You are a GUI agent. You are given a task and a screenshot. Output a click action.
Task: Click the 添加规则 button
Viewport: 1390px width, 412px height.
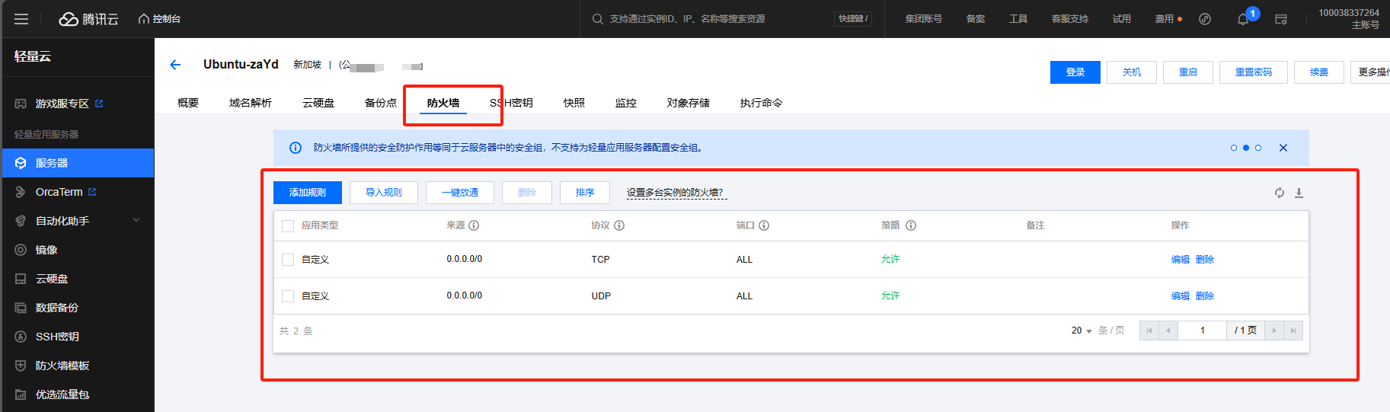[308, 193]
